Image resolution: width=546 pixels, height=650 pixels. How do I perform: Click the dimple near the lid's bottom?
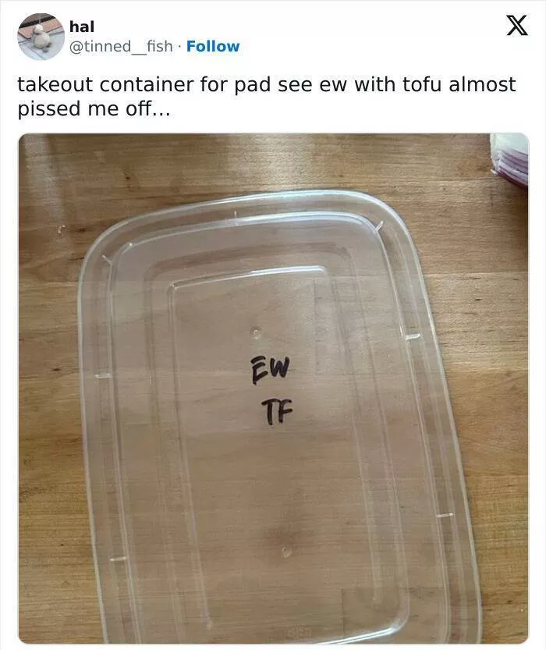[x=285, y=552]
